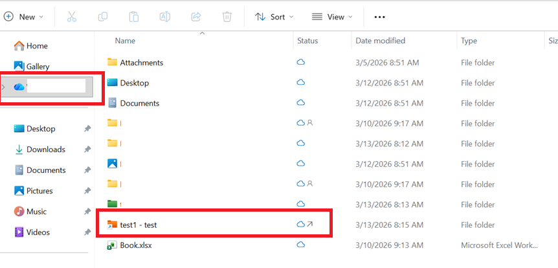The height and width of the screenshot is (268, 558).
Task: Click pin icon next to sidebar Desktop
Action: tap(87, 129)
